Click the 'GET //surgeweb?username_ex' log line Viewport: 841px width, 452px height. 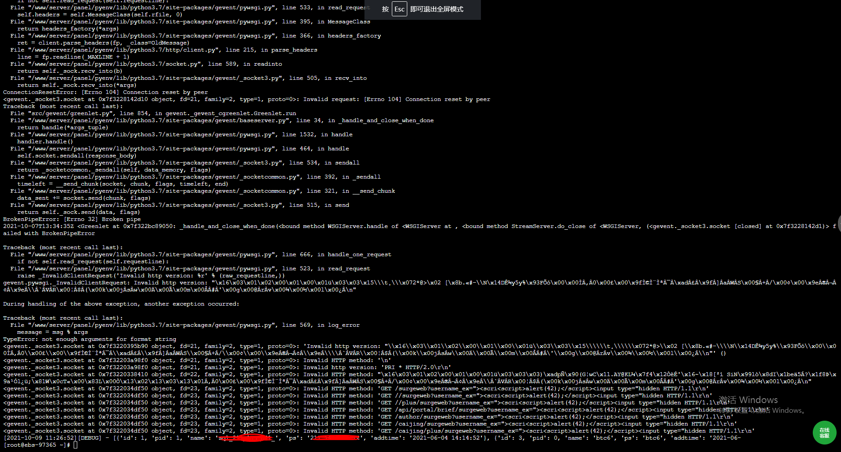358,396
